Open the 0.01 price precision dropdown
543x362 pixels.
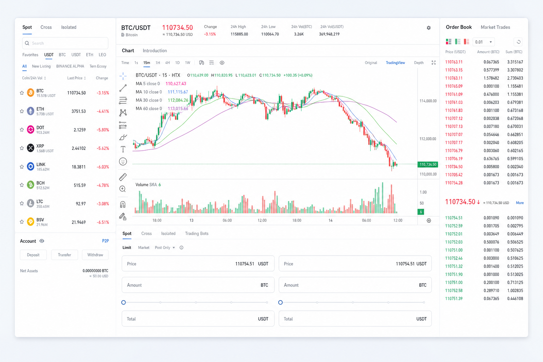pyautogui.click(x=484, y=42)
